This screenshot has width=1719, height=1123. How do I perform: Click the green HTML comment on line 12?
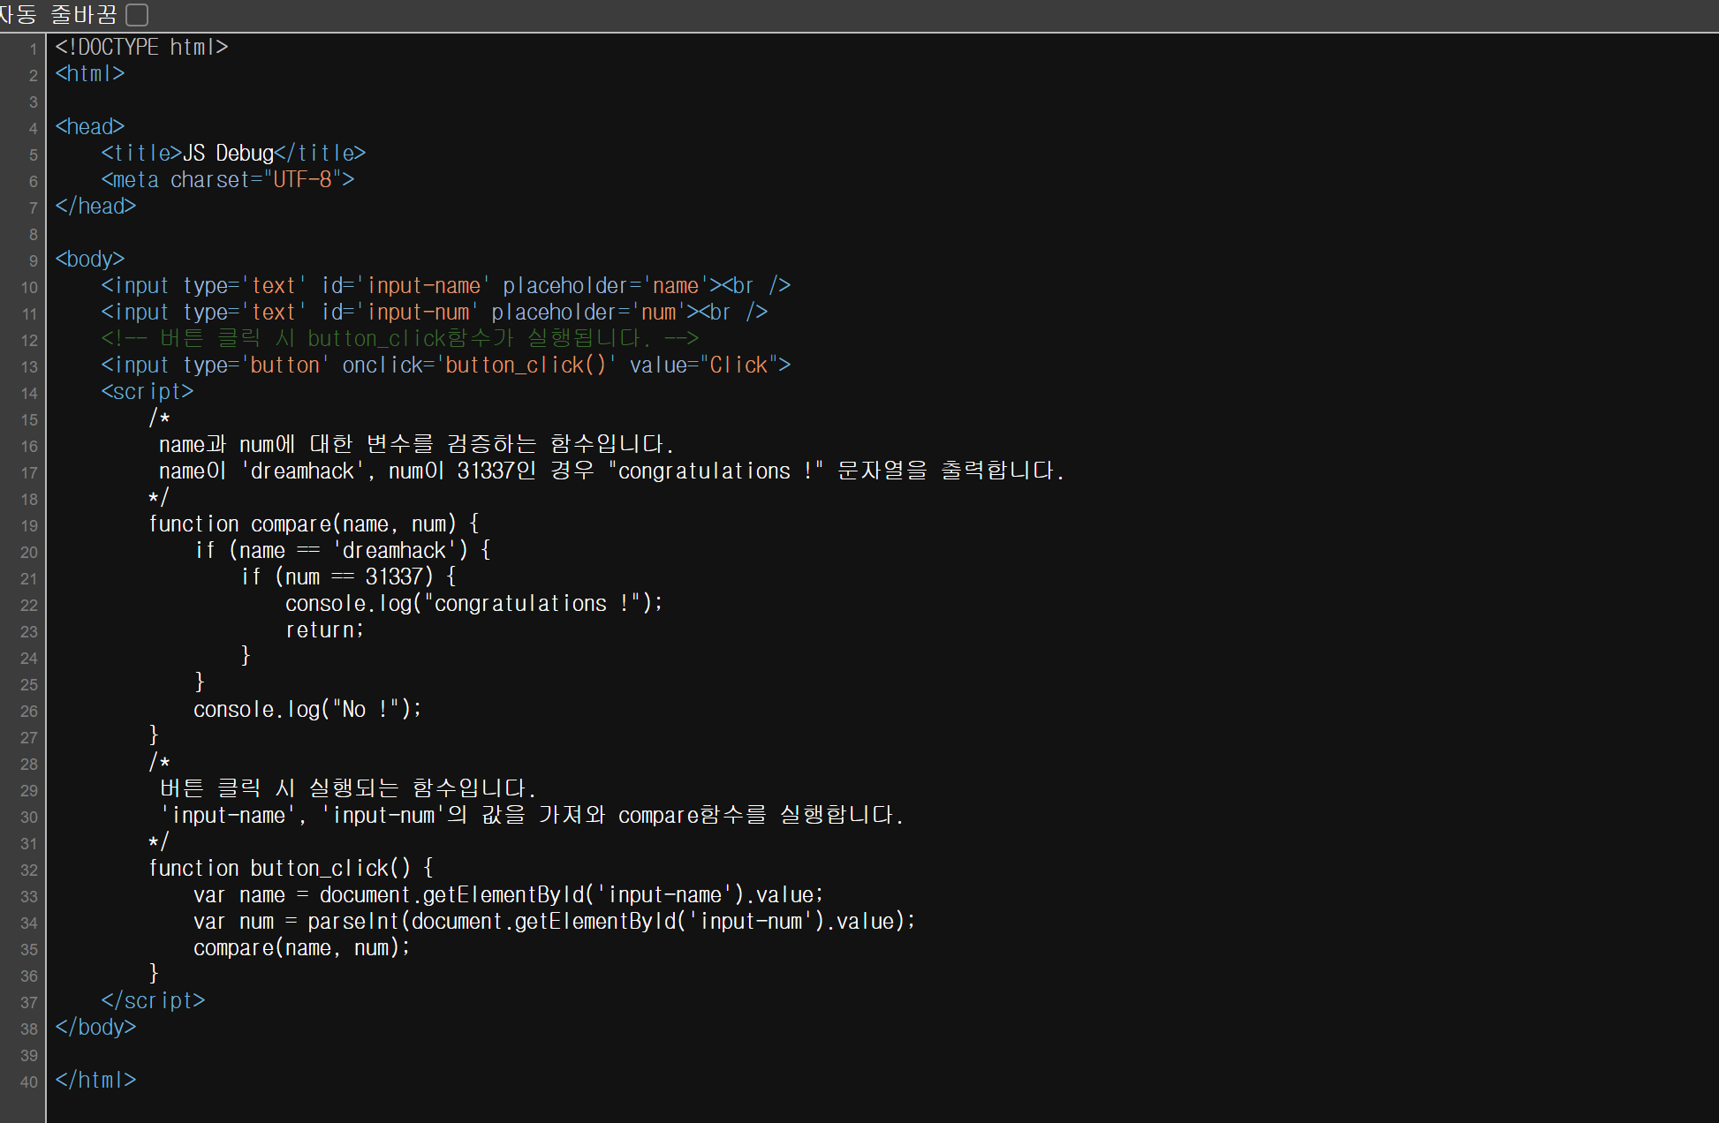pyautogui.click(x=399, y=338)
